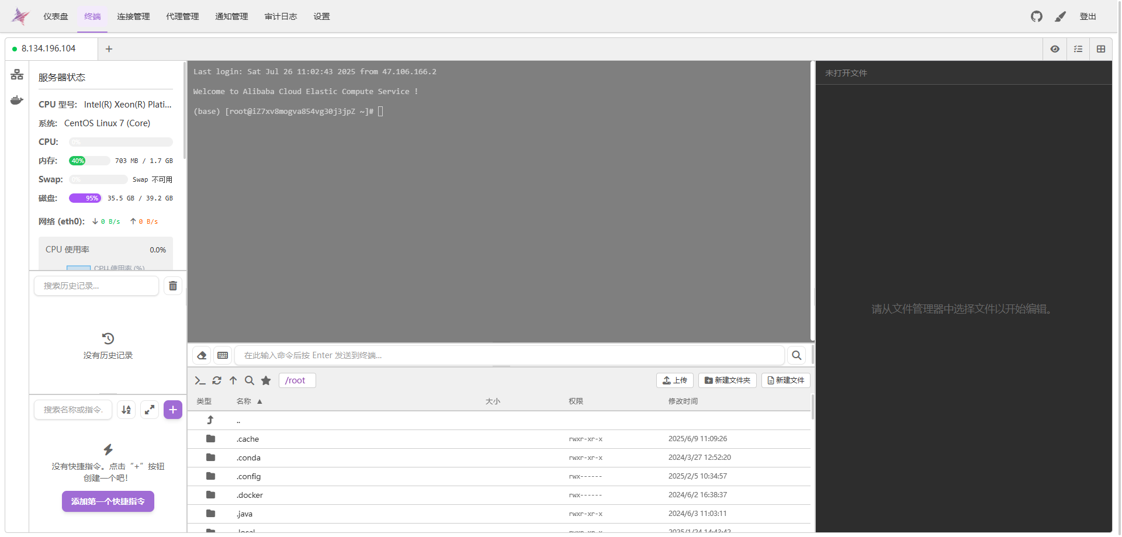Open the 连接管理 menu
Image resolution: width=1122 pixels, height=537 pixels.
point(133,16)
